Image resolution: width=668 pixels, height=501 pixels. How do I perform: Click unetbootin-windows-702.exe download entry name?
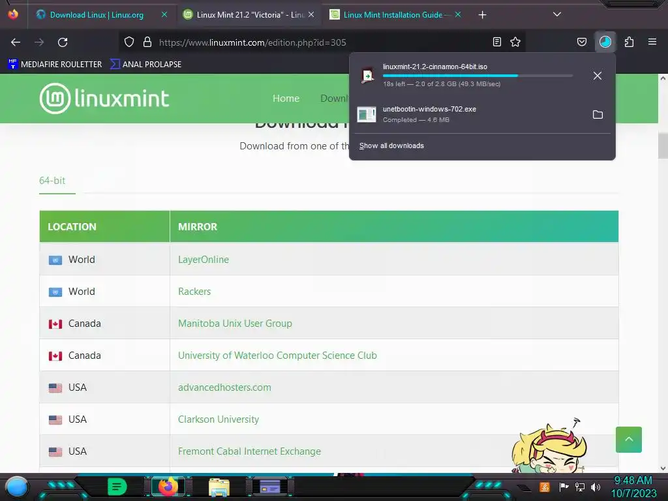pyautogui.click(x=429, y=109)
